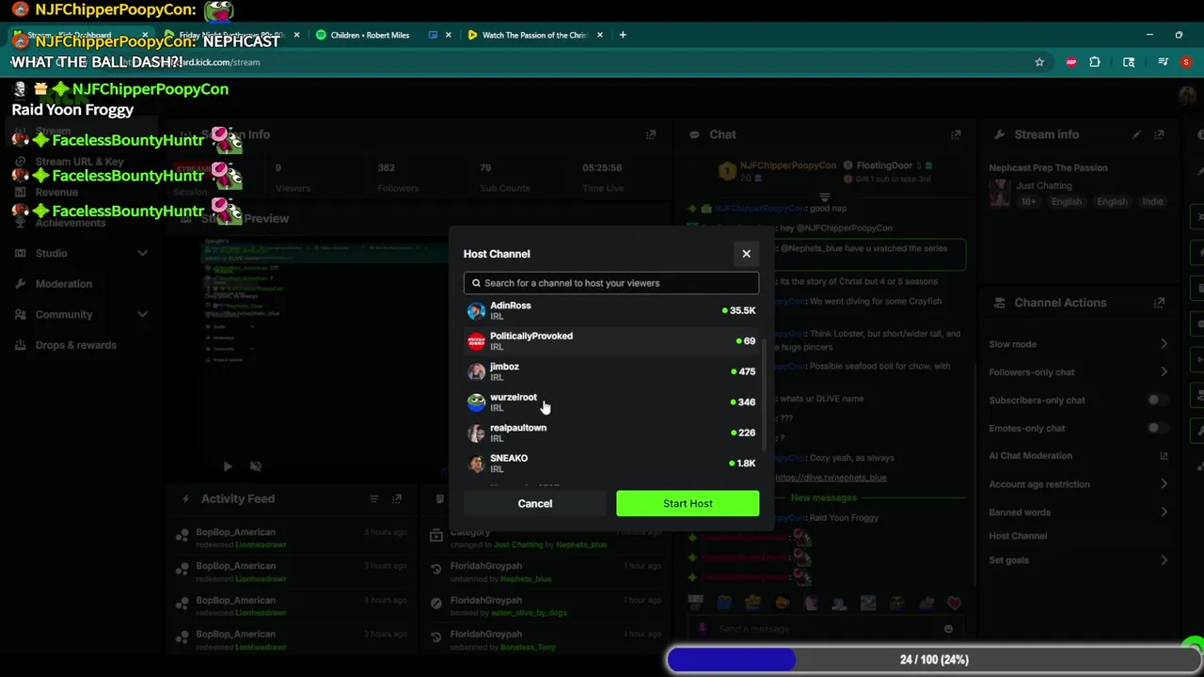Open the browser profile avatar
The image size is (1204, 677).
(1187, 62)
